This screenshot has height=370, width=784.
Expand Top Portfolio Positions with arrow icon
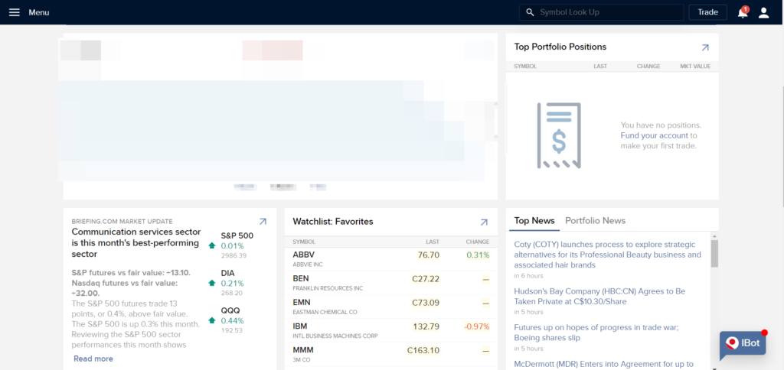(705, 47)
